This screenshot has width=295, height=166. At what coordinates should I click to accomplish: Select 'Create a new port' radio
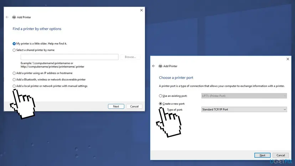point(160,104)
